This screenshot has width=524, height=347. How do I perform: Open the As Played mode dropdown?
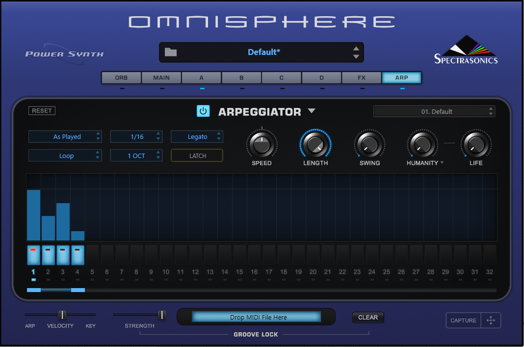click(65, 136)
